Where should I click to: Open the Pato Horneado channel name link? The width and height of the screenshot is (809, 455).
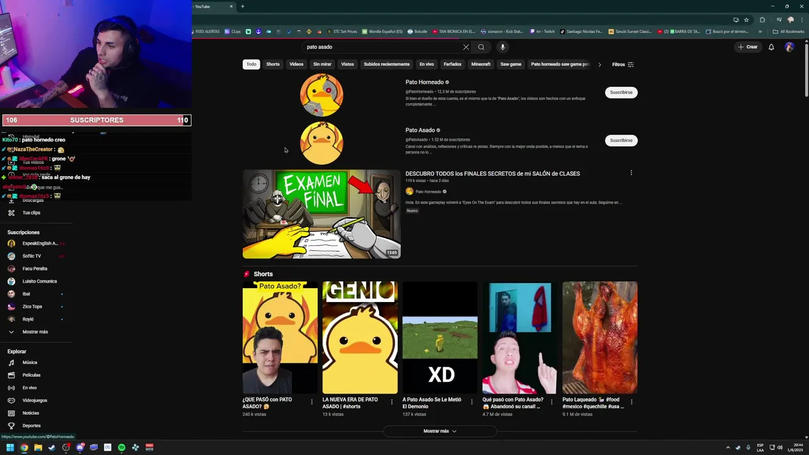click(425, 82)
